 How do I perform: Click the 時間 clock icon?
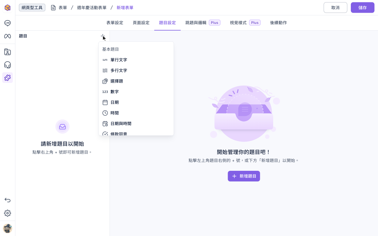(105, 113)
